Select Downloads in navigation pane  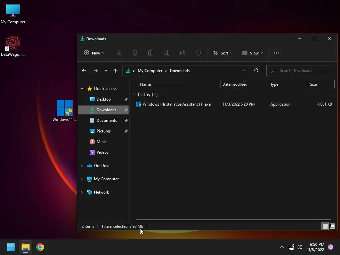[x=103, y=110]
